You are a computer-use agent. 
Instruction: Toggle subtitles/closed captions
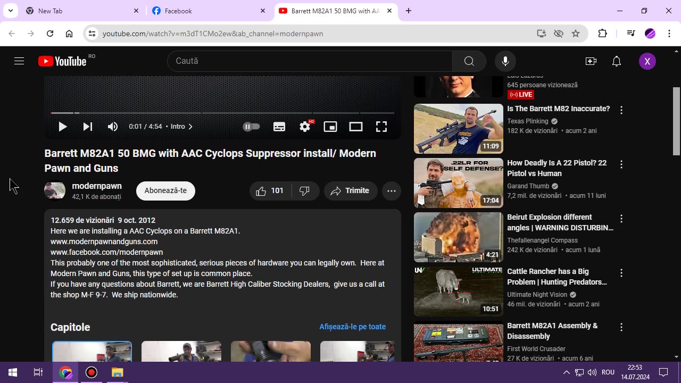point(279,127)
